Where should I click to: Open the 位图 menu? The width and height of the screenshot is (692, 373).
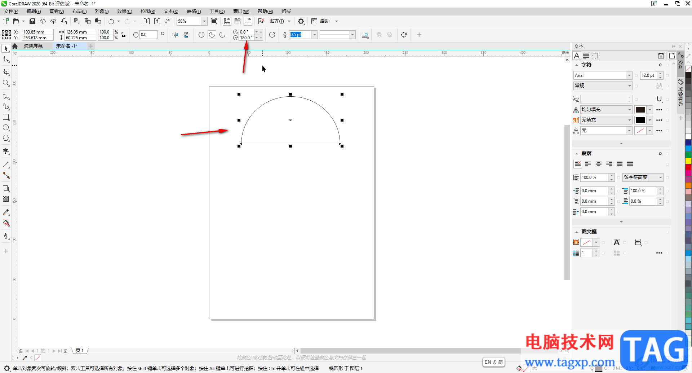tap(148, 12)
